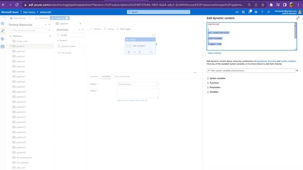This screenshot has height=170, width=303.
Task: Open the expressions help link
Action: pos(262,61)
